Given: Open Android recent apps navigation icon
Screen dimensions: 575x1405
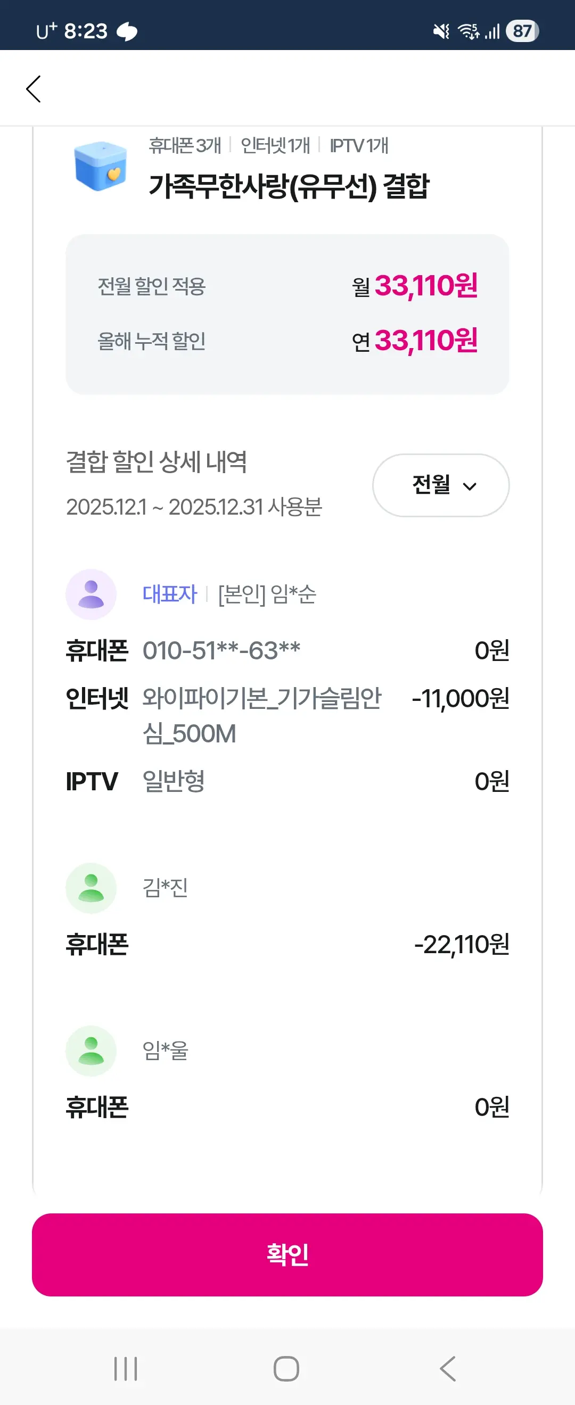Looking at the screenshot, I should click(x=126, y=1368).
